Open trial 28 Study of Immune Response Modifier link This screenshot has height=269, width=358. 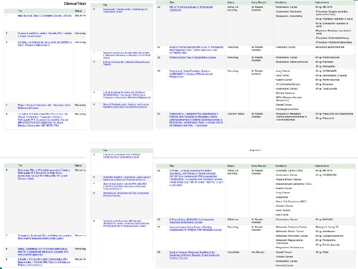coord(194,255)
